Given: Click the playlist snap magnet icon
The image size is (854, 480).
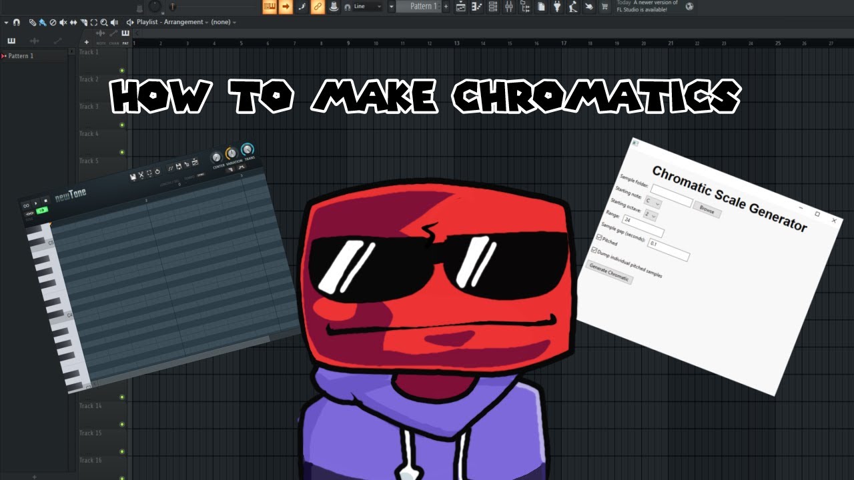Looking at the screenshot, I should [x=17, y=23].
